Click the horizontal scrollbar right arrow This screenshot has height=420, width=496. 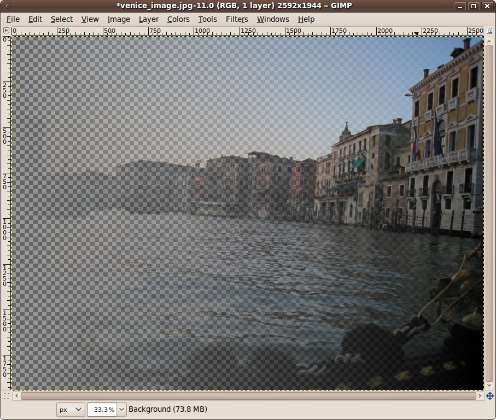(x=480, y=395)
